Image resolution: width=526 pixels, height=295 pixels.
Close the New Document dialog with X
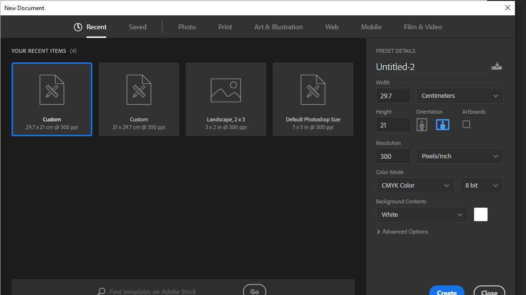coord(508,8)
